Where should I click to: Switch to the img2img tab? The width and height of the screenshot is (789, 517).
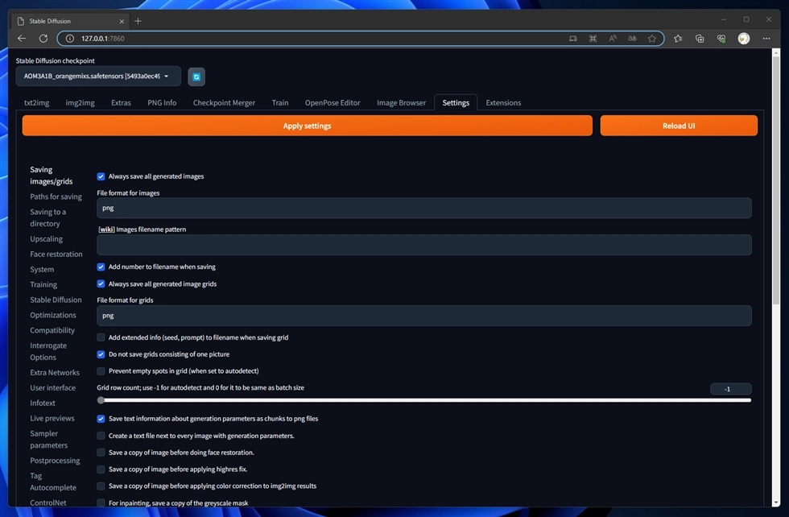(x=80, y=103)
